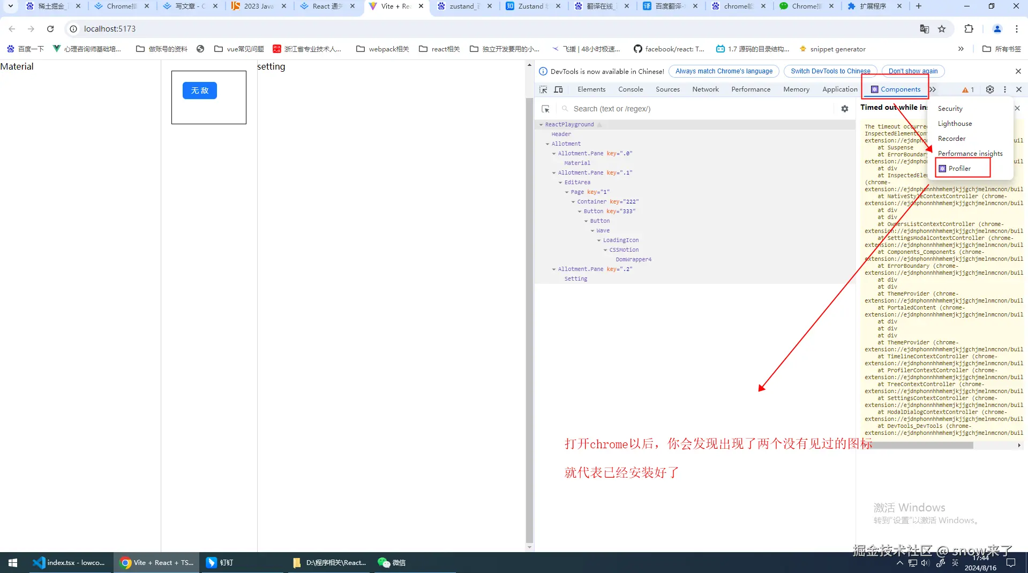Close the 'Timed out' error panel
1028x573 pixels.
1017,108
